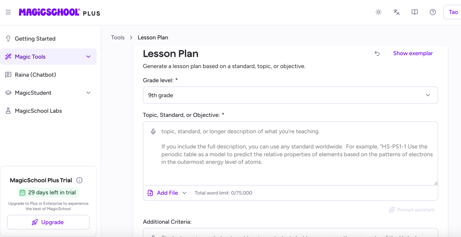
Task: Click the Upgrade button
Action: [48, 222]
